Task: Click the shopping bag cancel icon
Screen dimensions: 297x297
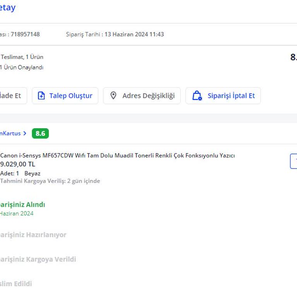Action: point(197,96)
